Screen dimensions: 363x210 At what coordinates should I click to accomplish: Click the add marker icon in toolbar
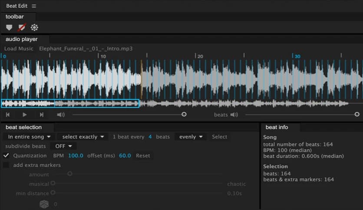click(x=9, y=28)
